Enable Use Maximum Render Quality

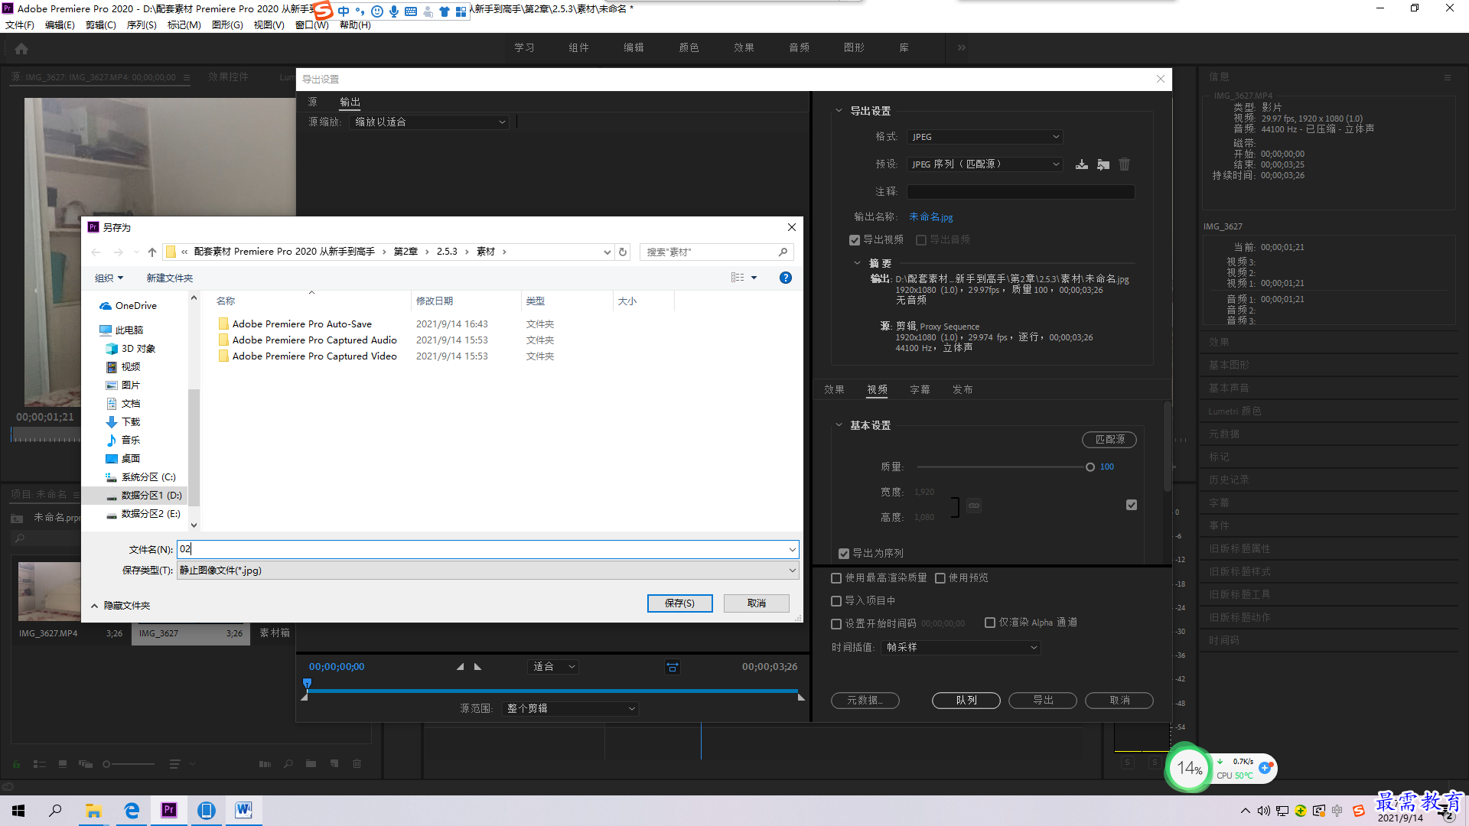(x=836, y=578)
